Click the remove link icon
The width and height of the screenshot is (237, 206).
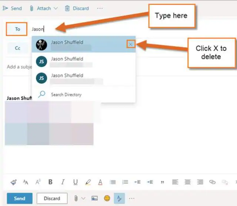[x=225, y=182]
